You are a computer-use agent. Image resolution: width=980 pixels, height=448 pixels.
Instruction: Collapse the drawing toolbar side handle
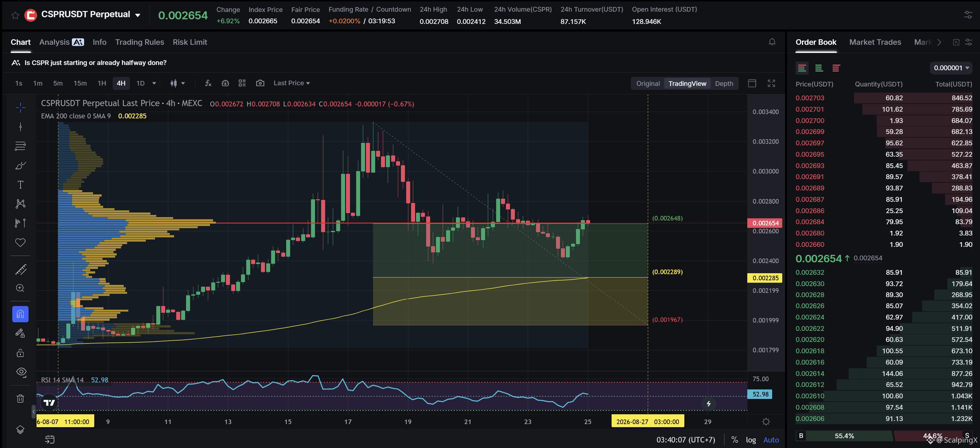pos(33,412)
